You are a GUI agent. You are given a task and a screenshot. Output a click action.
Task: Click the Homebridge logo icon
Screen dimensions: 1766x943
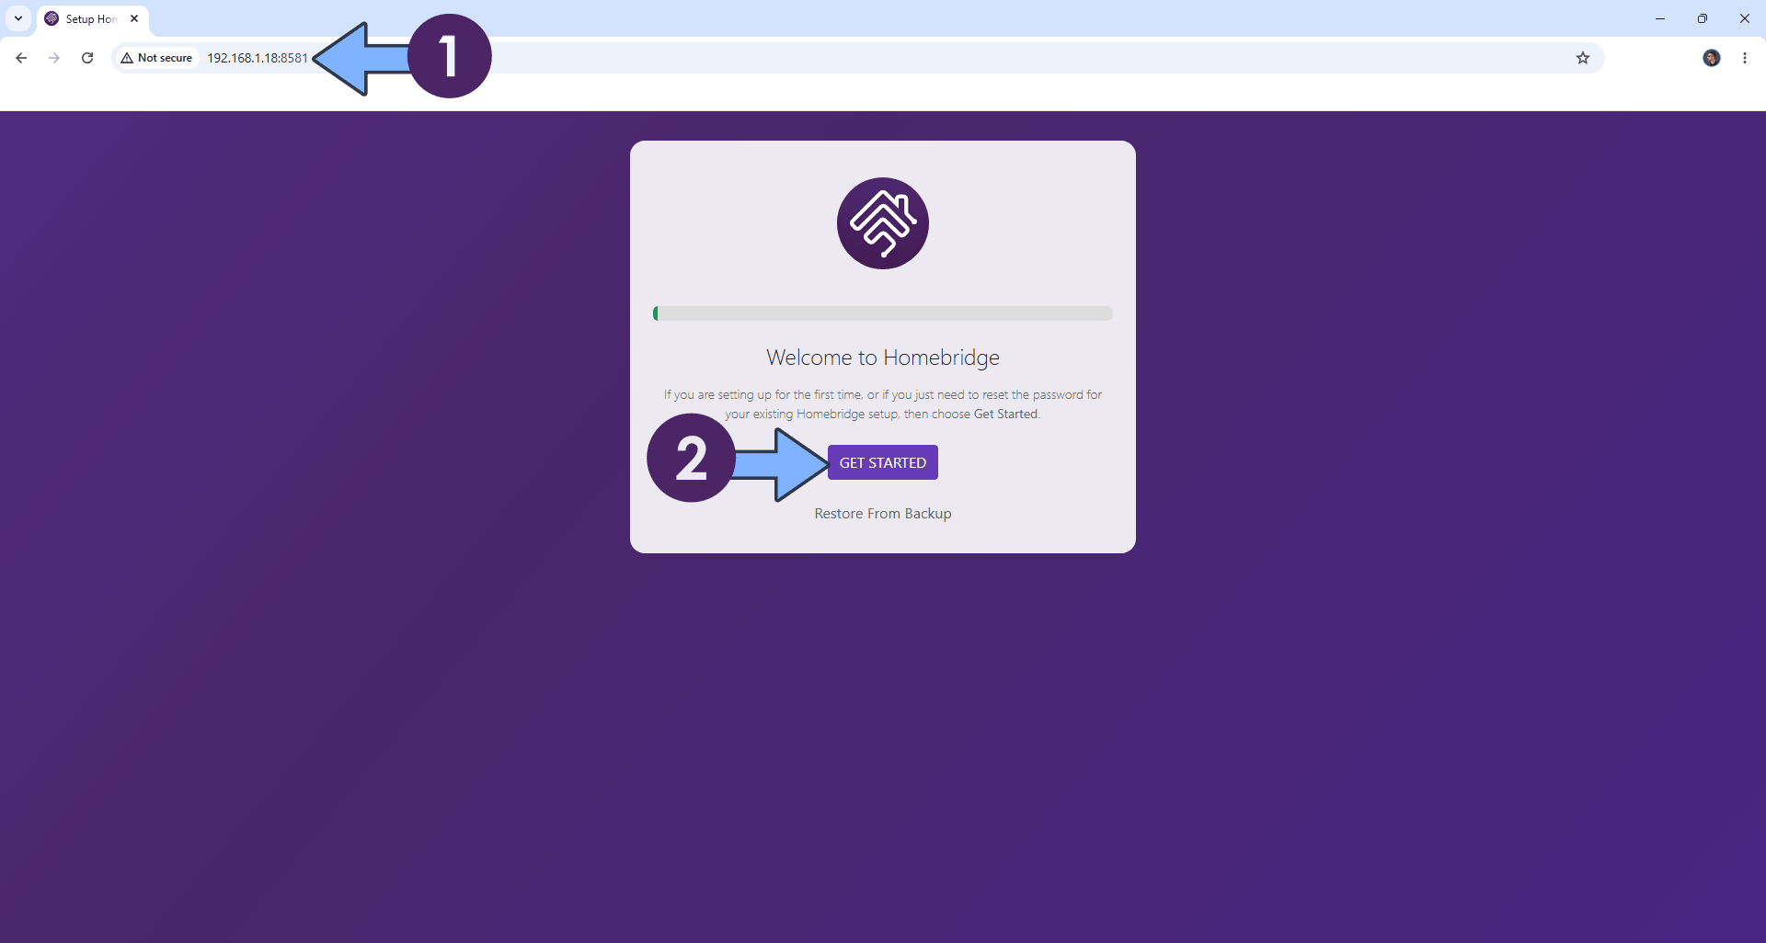point(882,223)
